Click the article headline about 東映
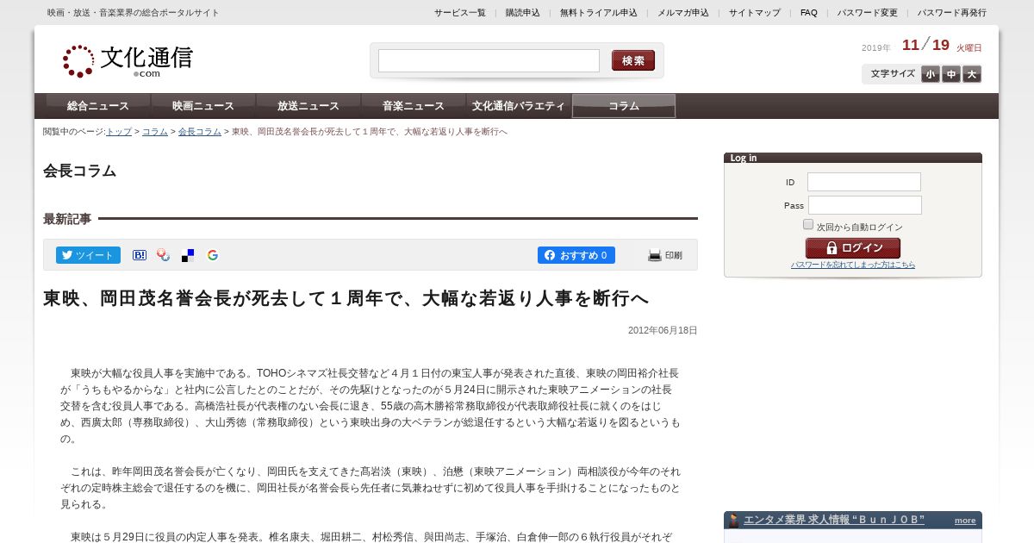The height and width of the screenshot is (543, 1034). [346, 298]
